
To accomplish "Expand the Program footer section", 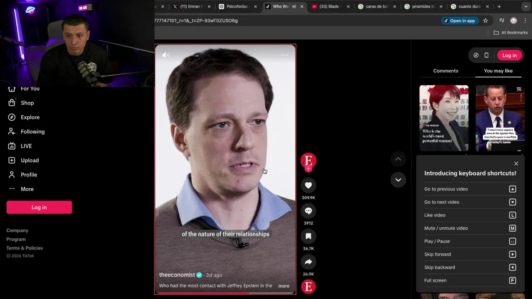I will pyautogui.click(x=16, y=239).
